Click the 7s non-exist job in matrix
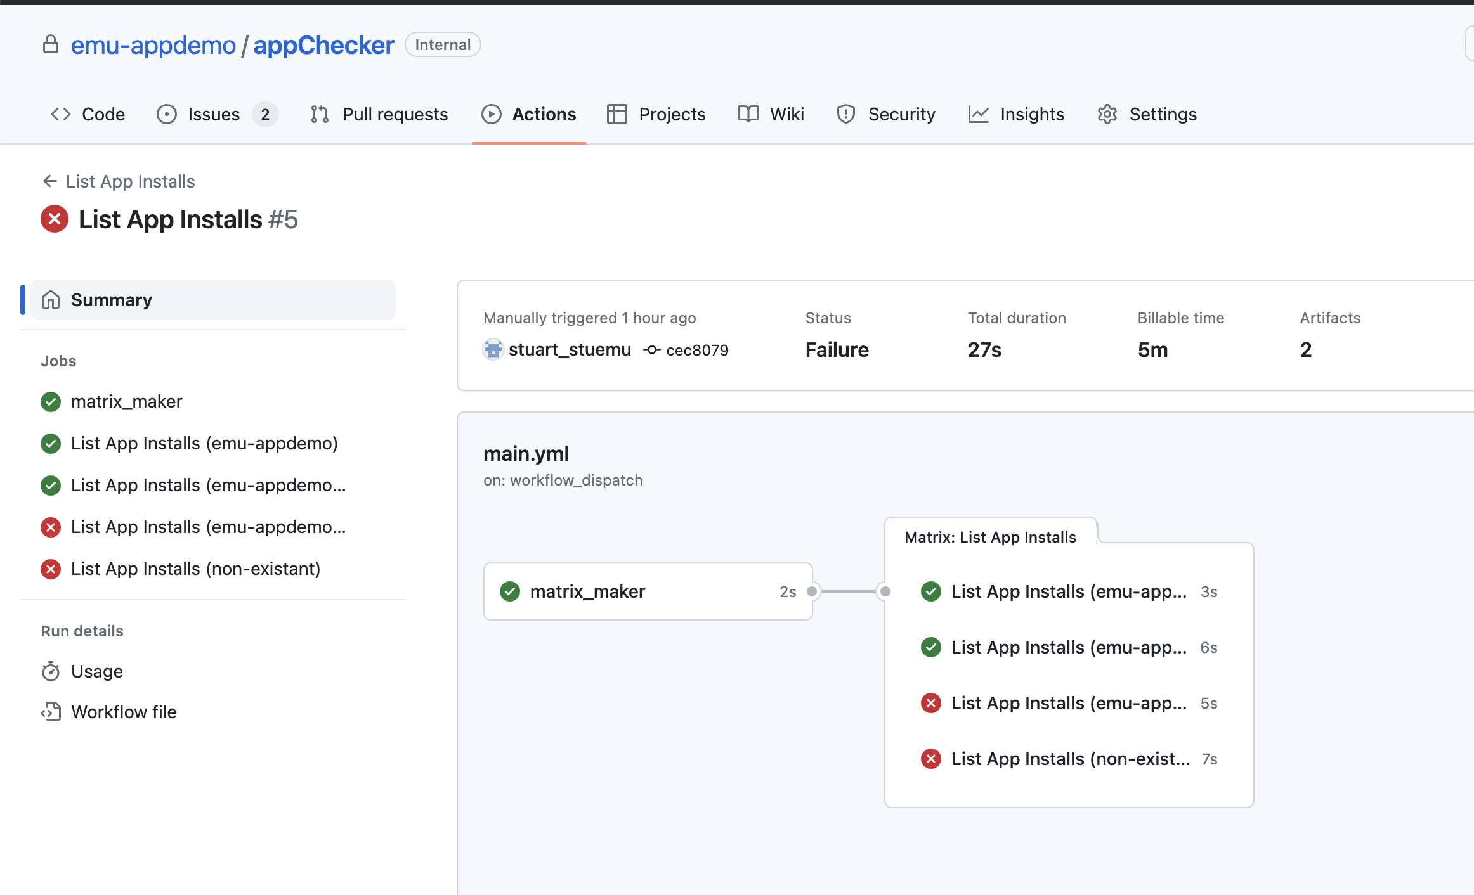The width and height of the screenshot is (1474, 895). point(1069,759)
